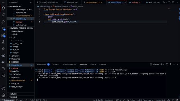This screenshot has height=101, width=180.
Task: Click Ln 6, Col 34 in status bar
Action: point(98,100)
